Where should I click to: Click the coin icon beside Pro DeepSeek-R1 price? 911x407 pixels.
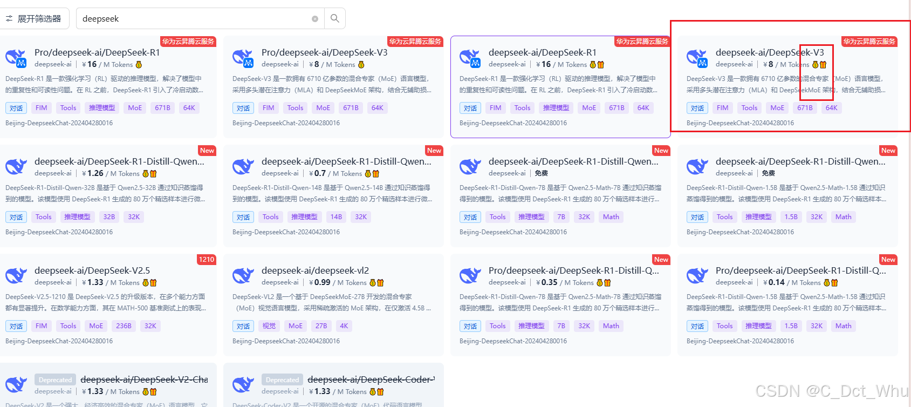(x=139, y=65)
